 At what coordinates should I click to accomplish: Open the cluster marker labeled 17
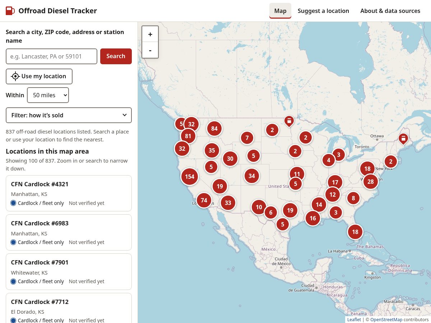coord(335,182)
